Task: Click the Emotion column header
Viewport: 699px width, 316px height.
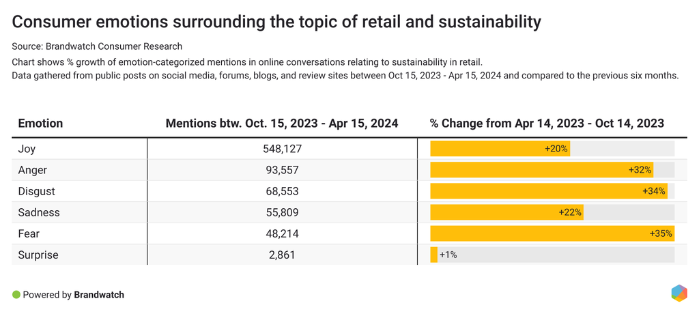Action: pos(40,124)
